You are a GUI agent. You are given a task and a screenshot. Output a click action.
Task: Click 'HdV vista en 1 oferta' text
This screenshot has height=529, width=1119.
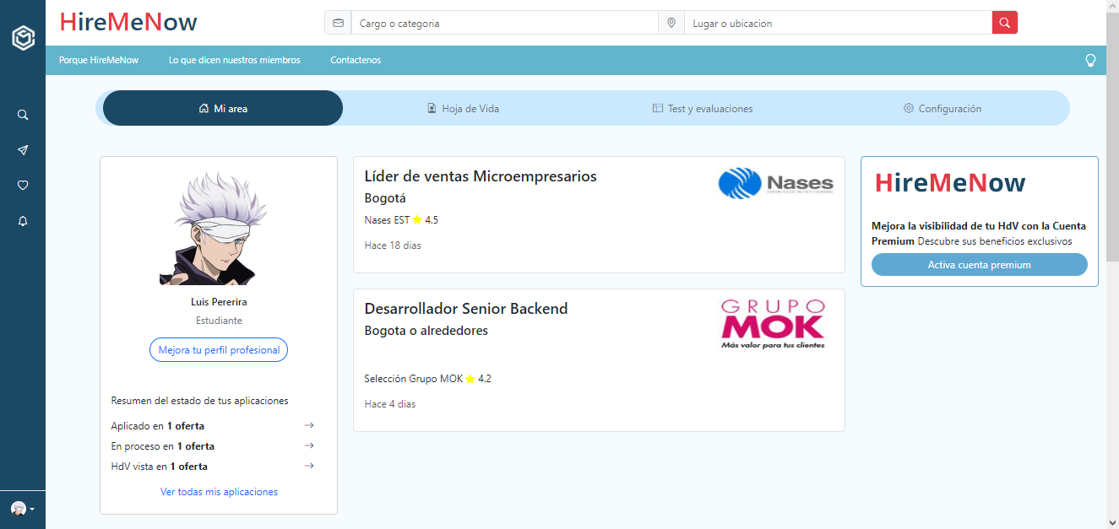pyautogui.click(x=160, y=467)
